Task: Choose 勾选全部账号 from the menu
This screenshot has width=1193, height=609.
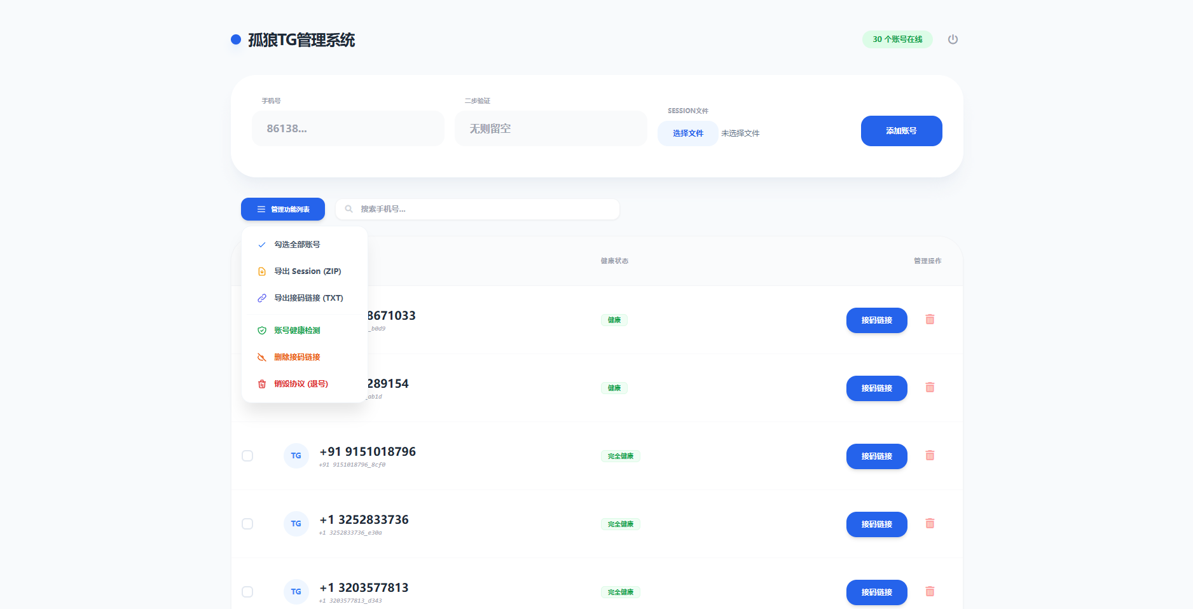Action: pos(297,245)
